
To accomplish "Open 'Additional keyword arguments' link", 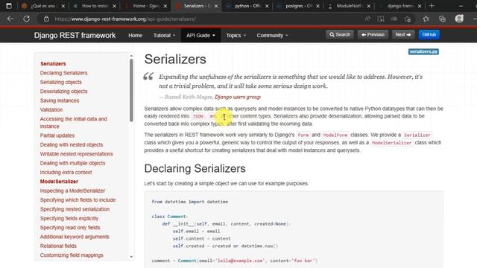I will (75, 237).
